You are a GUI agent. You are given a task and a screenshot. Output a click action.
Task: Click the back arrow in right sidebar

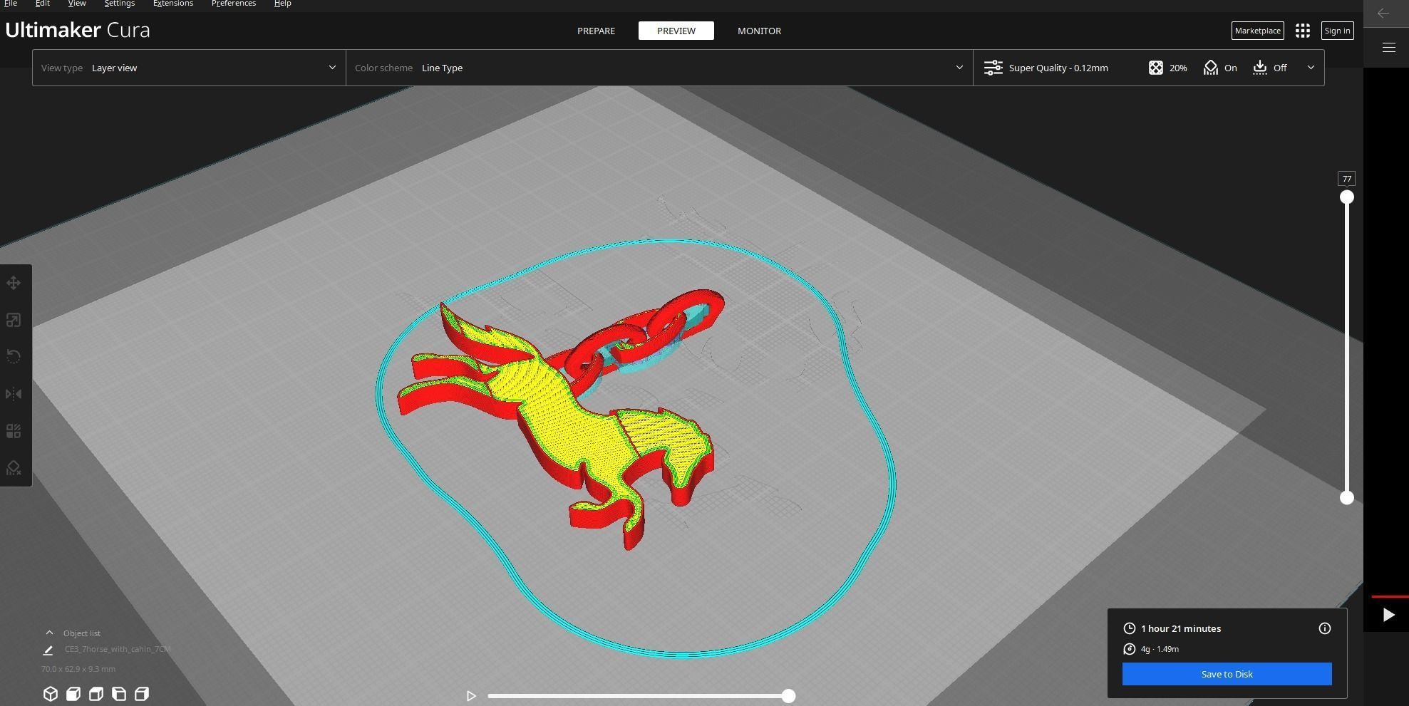[x=1383, y=13]
